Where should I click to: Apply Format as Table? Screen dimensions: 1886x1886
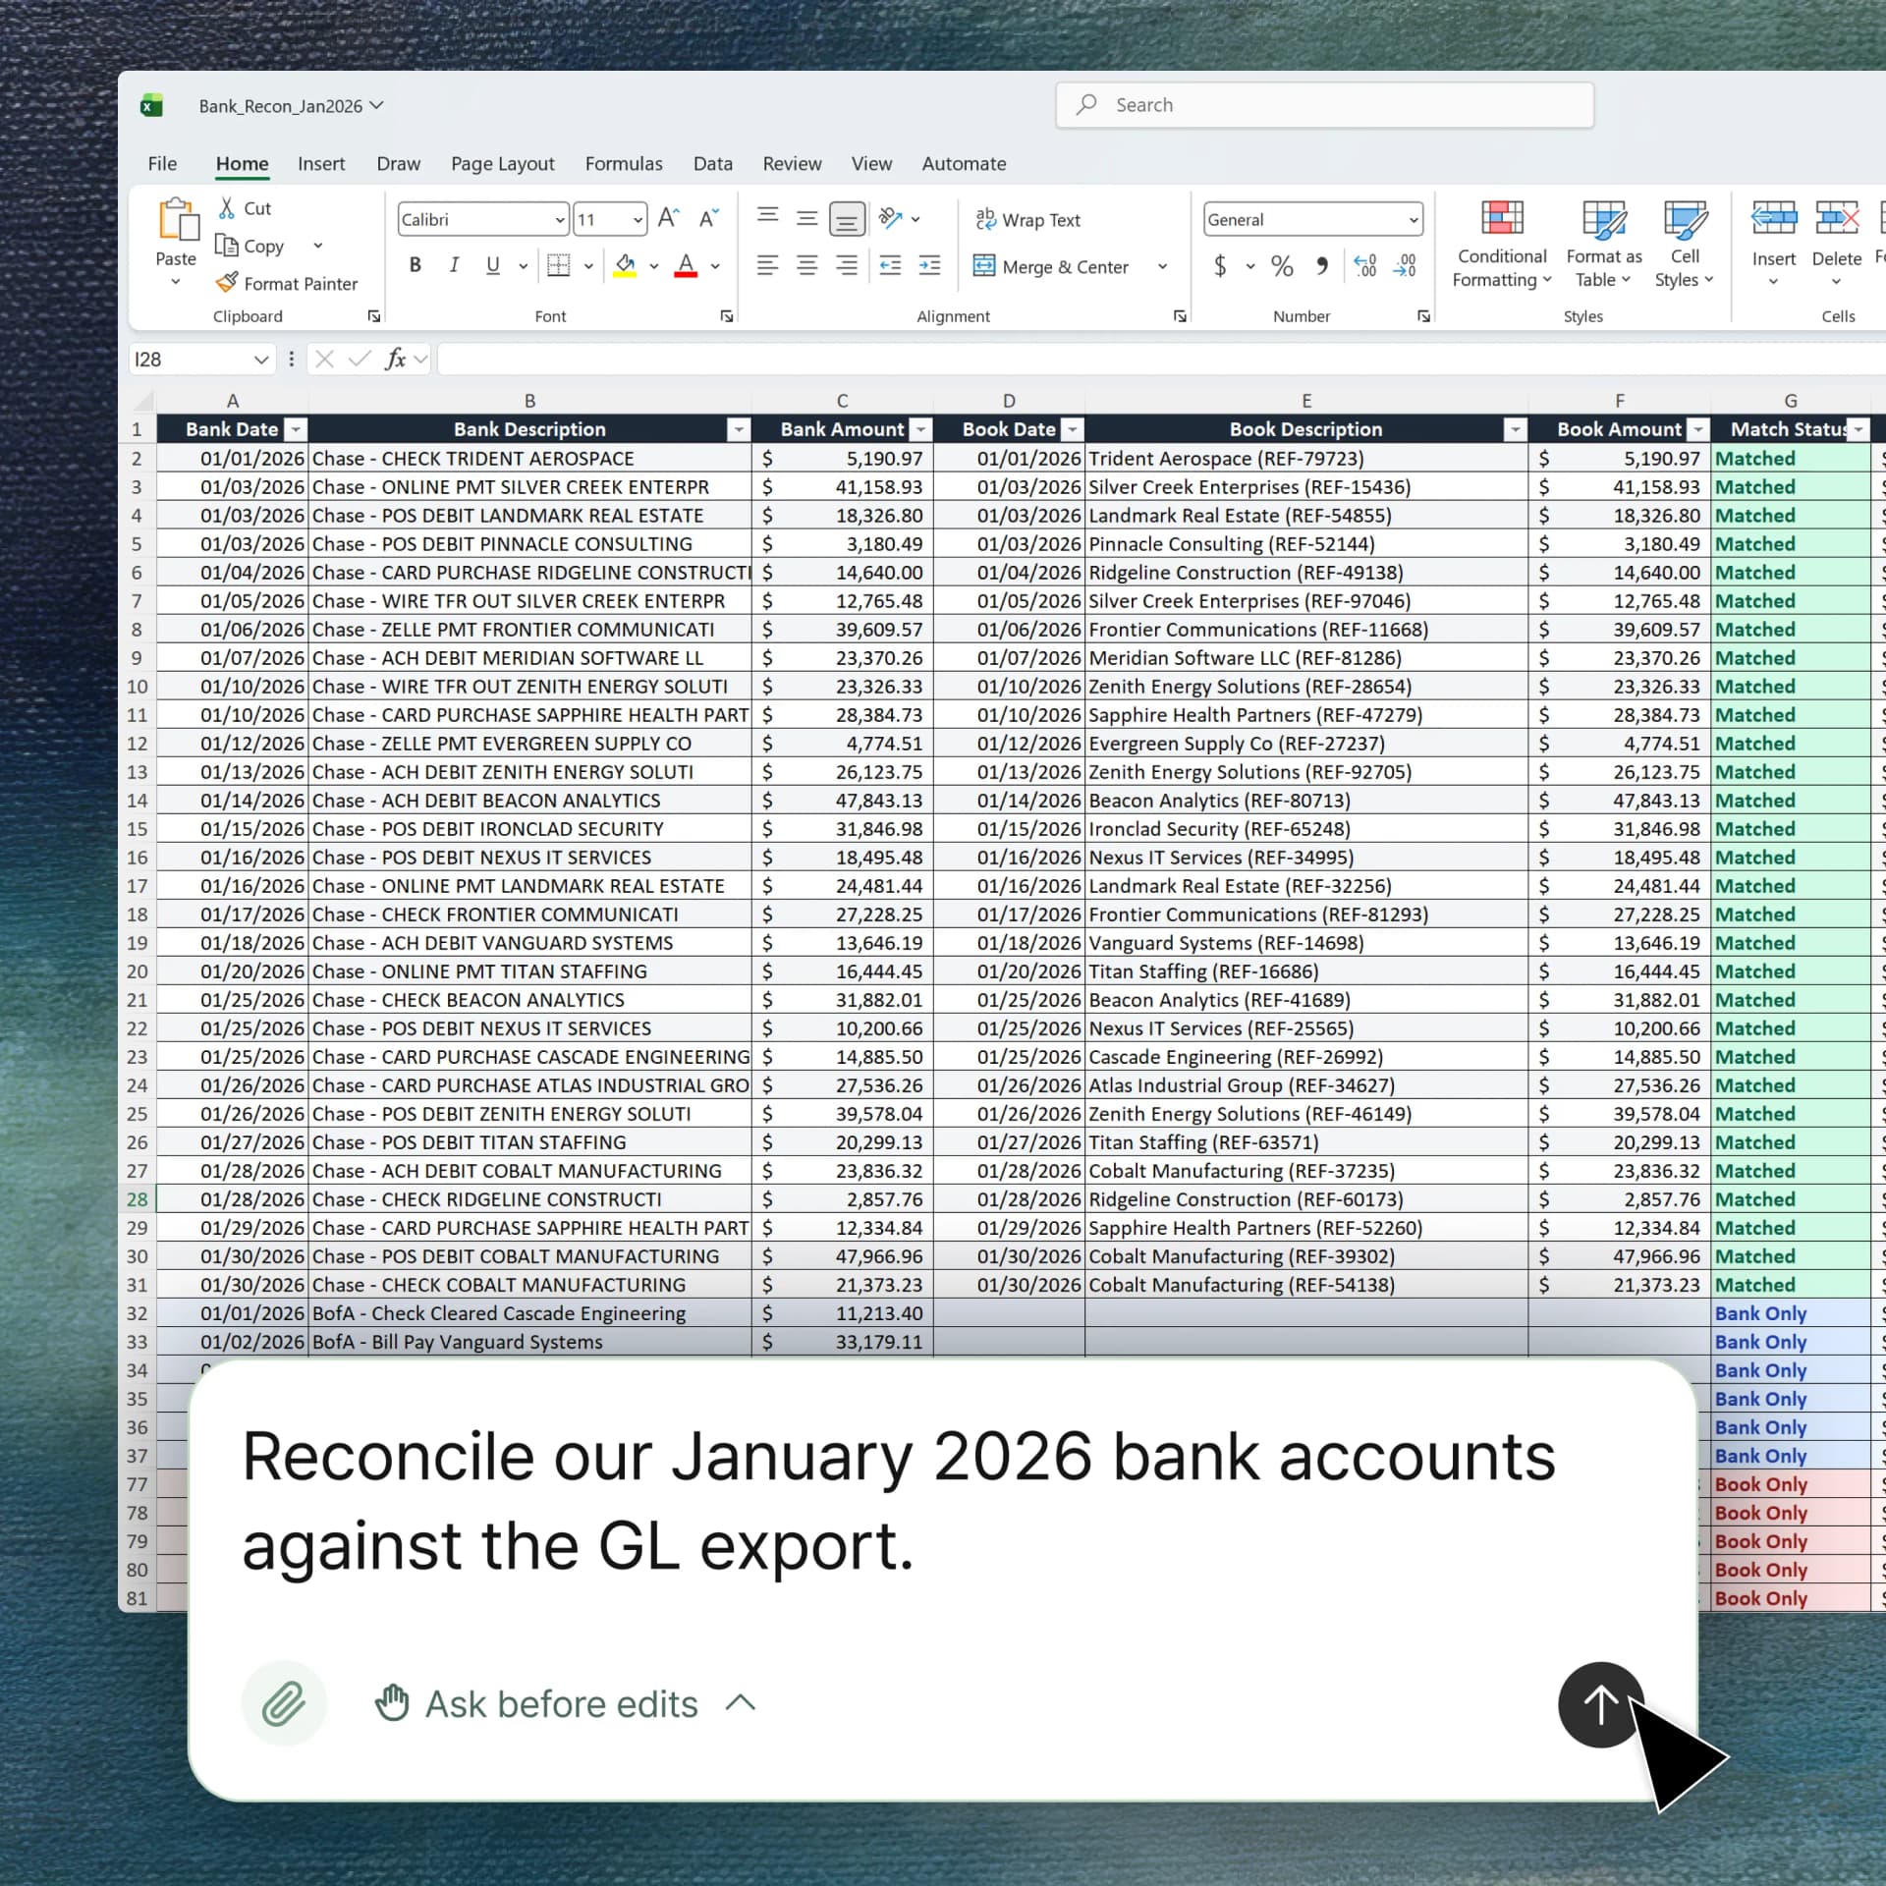coord(1603,244)
